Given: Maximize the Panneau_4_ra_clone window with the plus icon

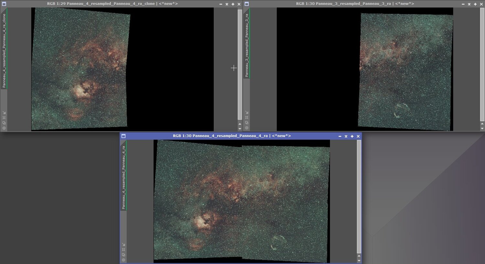Looking at the screenshot, I should pyautogui.click(x=233, y=4).
